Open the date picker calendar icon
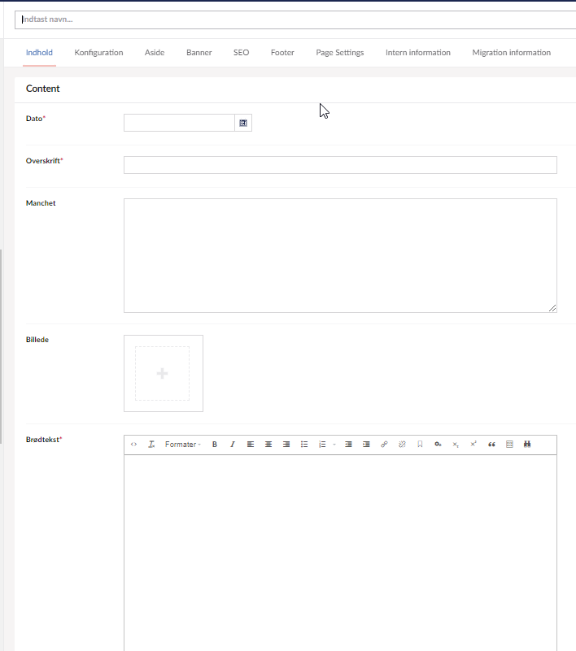Viewport: 576px width, 651px height. pyautogui.click(x=243, y=123)
